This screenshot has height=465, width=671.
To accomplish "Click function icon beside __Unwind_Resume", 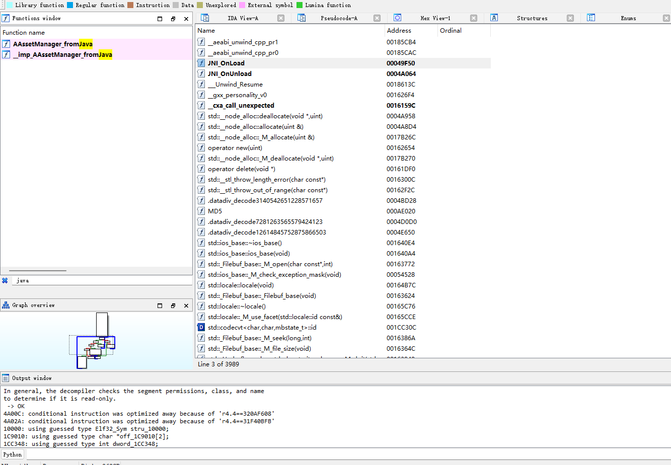I will [201, 84].
